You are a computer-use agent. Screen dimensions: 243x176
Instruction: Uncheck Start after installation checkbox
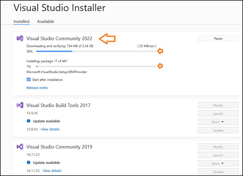tap(28, 80)
